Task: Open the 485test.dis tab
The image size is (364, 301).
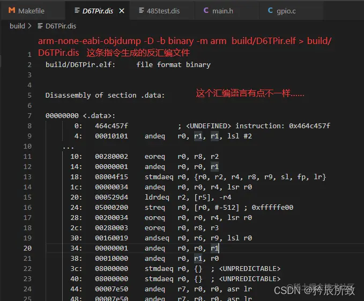Action: pos(163,11)
